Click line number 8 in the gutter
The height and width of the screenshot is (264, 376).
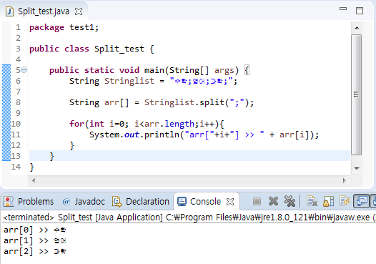coord(18,102)
